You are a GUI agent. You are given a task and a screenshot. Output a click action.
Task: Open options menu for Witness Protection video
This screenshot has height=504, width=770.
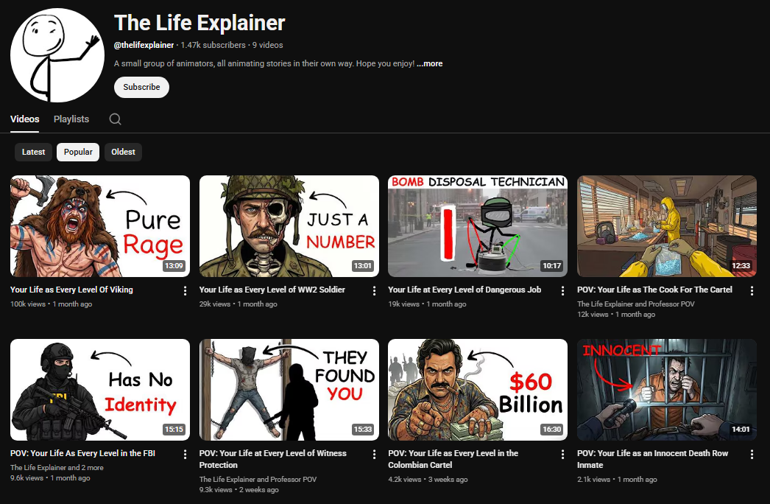(x=374, y=454)
